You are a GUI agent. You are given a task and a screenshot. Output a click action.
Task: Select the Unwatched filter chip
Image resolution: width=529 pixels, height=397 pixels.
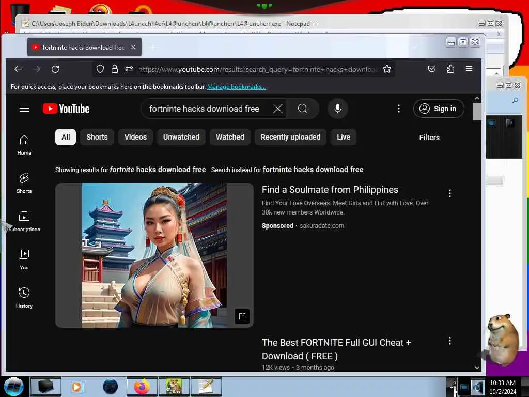pyautogui.click(x=181, y=137)
